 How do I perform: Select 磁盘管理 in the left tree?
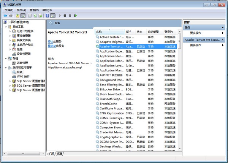(x=22, y=63)
